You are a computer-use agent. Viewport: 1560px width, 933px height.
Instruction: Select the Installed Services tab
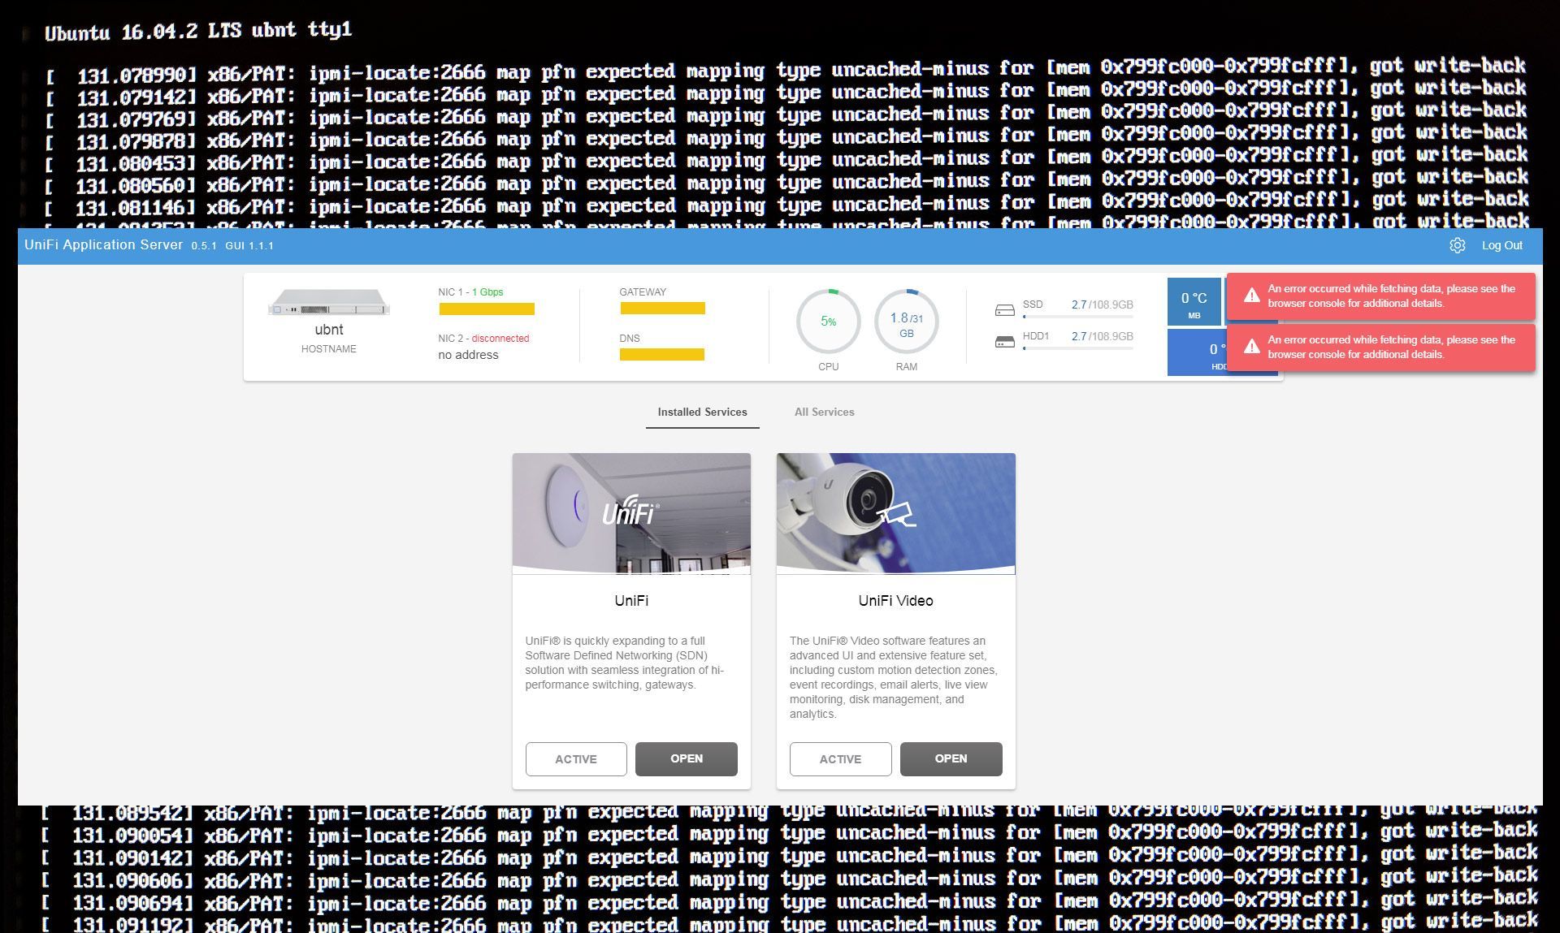(x=702, y=412)
